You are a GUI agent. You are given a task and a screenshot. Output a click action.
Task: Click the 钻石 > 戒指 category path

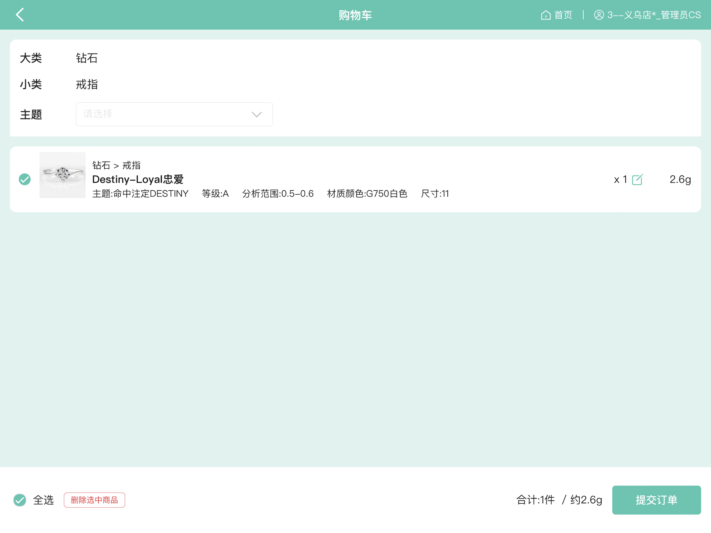[x=116, y=165]
